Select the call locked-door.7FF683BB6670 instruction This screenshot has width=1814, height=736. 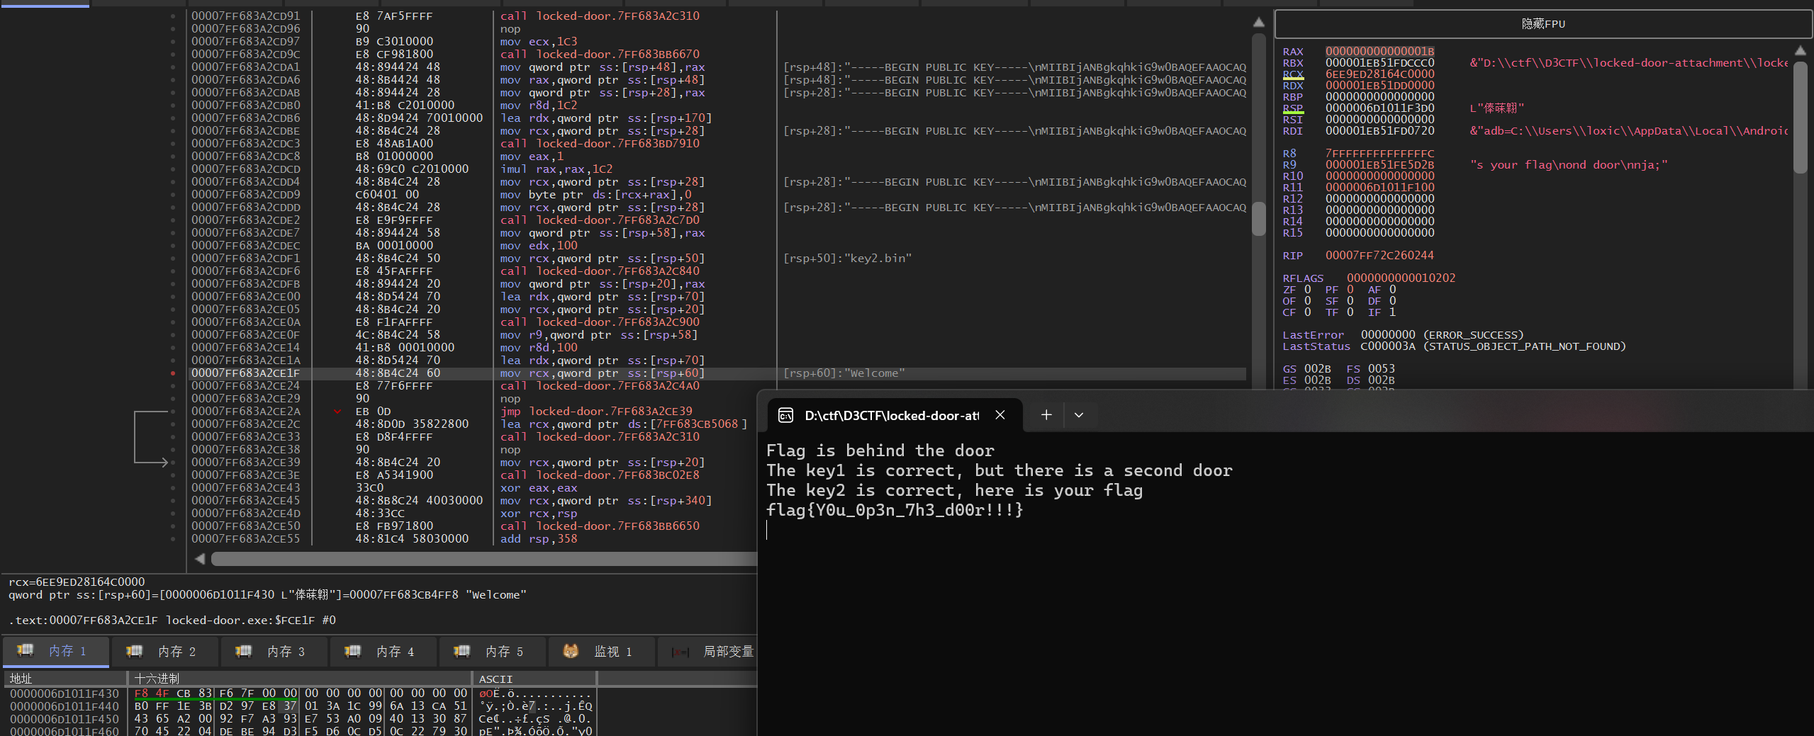(x=600, y=55)
